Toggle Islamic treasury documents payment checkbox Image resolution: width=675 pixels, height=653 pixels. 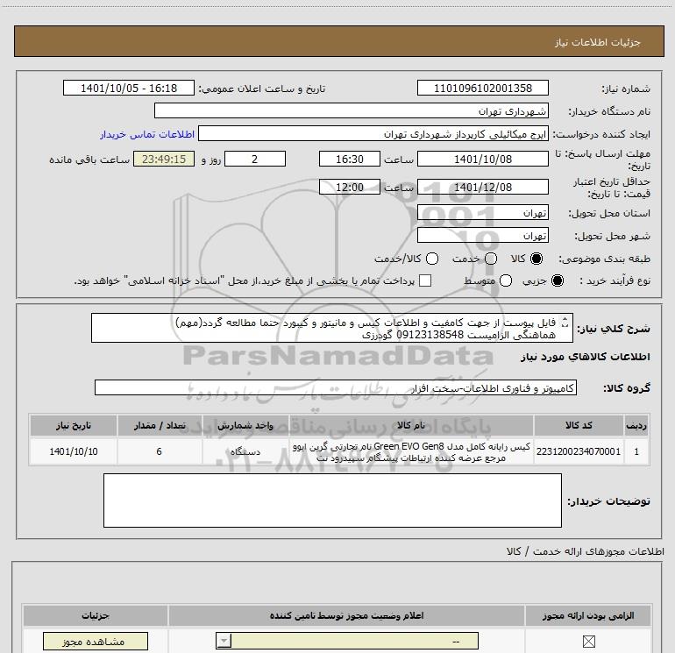(x=425, y=280)
